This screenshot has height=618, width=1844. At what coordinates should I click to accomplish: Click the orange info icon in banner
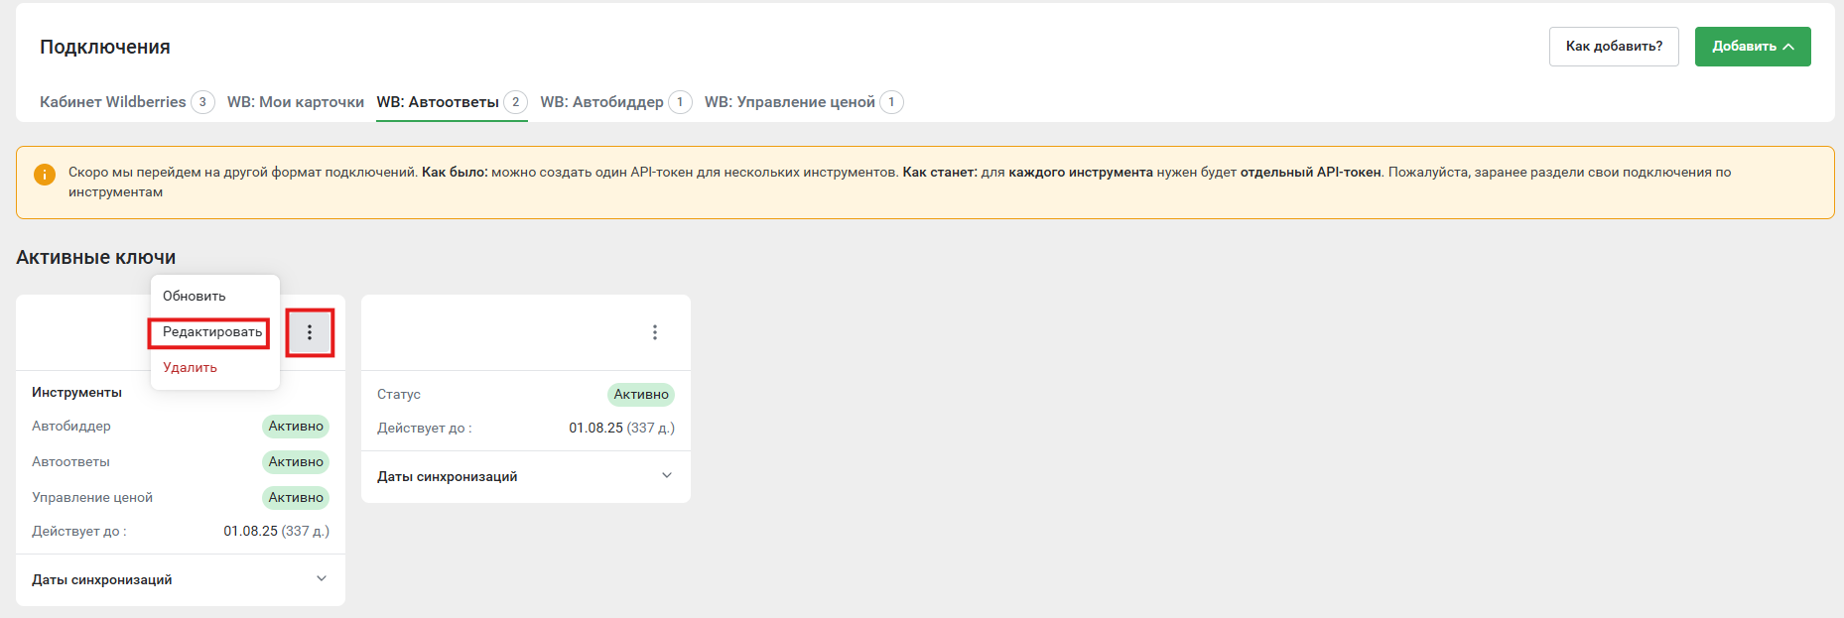click(x=45, y=174)
